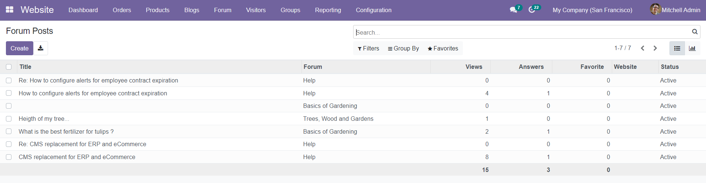Tick the checkbox of the untitled Basics of Gardening row
Image resolution: width=706 pixels, height=183 pixels.
(x=9, y=106)
